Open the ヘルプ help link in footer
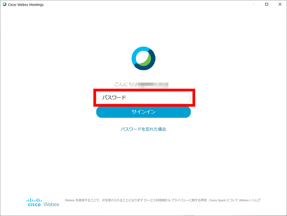 click(x=256, y=200)
